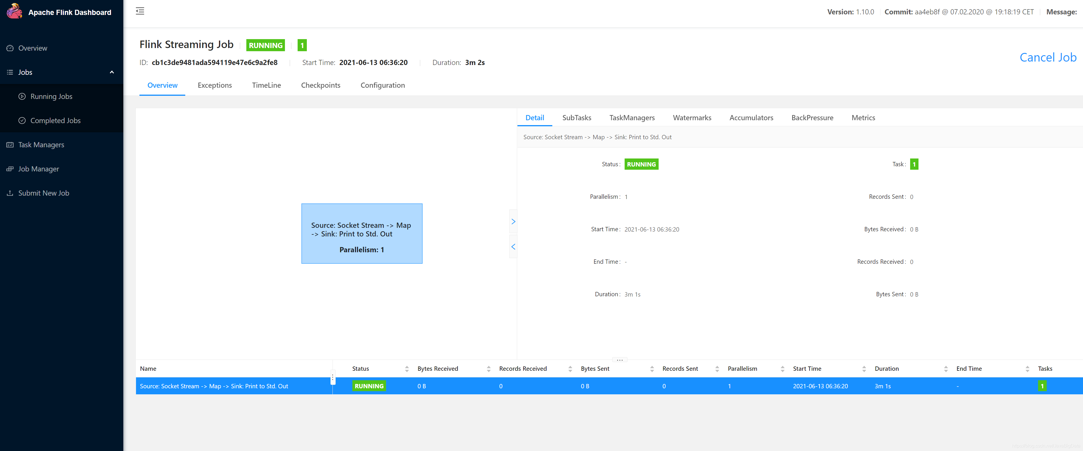Click the Name column resize handle

pyautogui.click(x=332, y=378)
